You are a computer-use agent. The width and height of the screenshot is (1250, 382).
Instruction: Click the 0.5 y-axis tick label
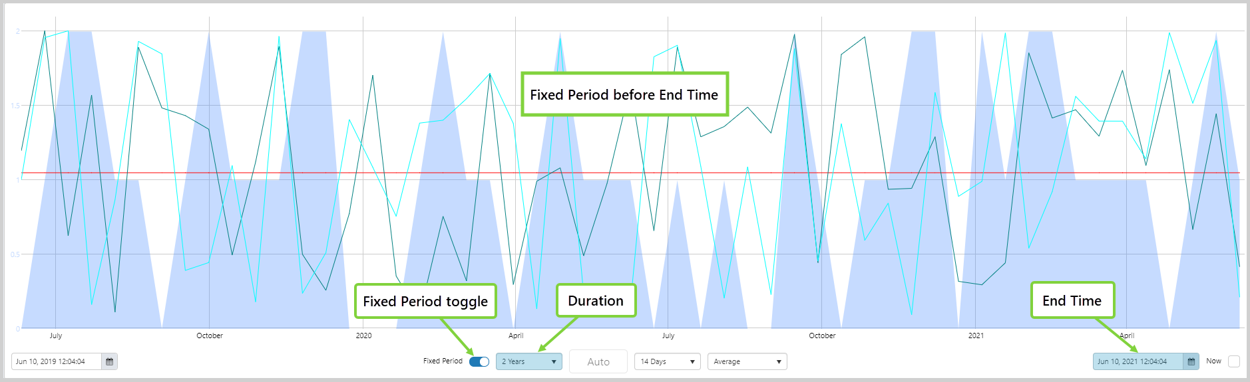click(15, 254)
